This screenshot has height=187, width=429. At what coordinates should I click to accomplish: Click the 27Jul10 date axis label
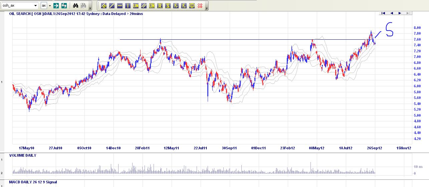click(x=56, y=148)
